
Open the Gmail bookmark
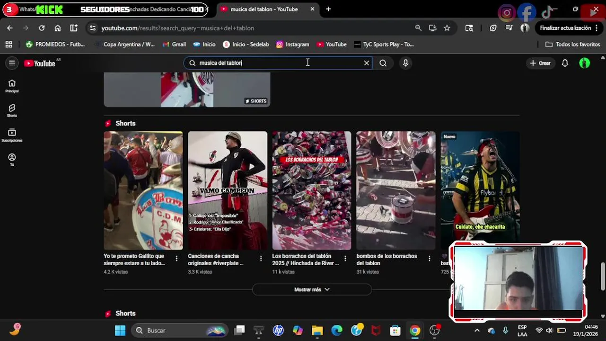(x=174, y=44)
